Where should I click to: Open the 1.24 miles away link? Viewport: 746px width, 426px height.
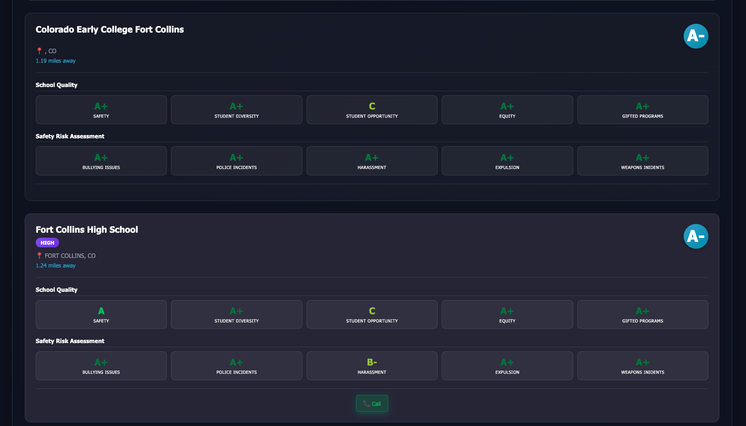(x=55, y=266)
